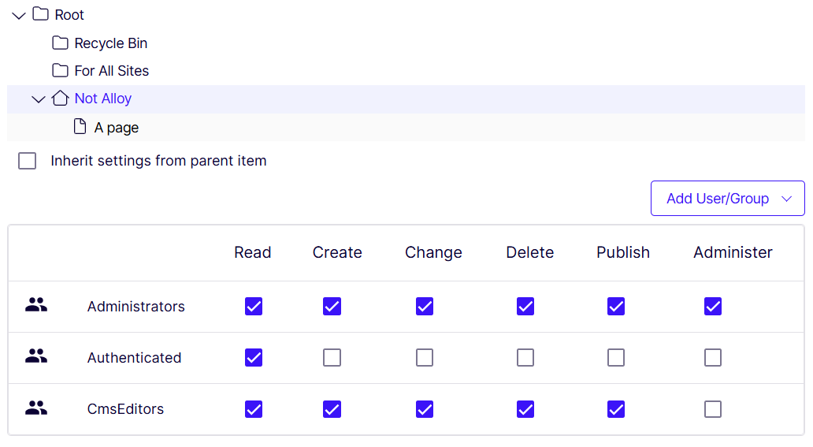Click the Root folder icon
Viewport: 813px width, 447px height.
[40, 14]
